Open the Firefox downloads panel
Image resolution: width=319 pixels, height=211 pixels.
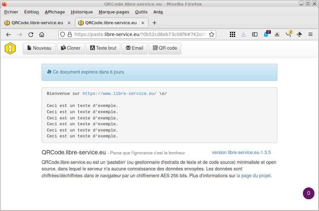pyautogui.click(x=243, y=34)
